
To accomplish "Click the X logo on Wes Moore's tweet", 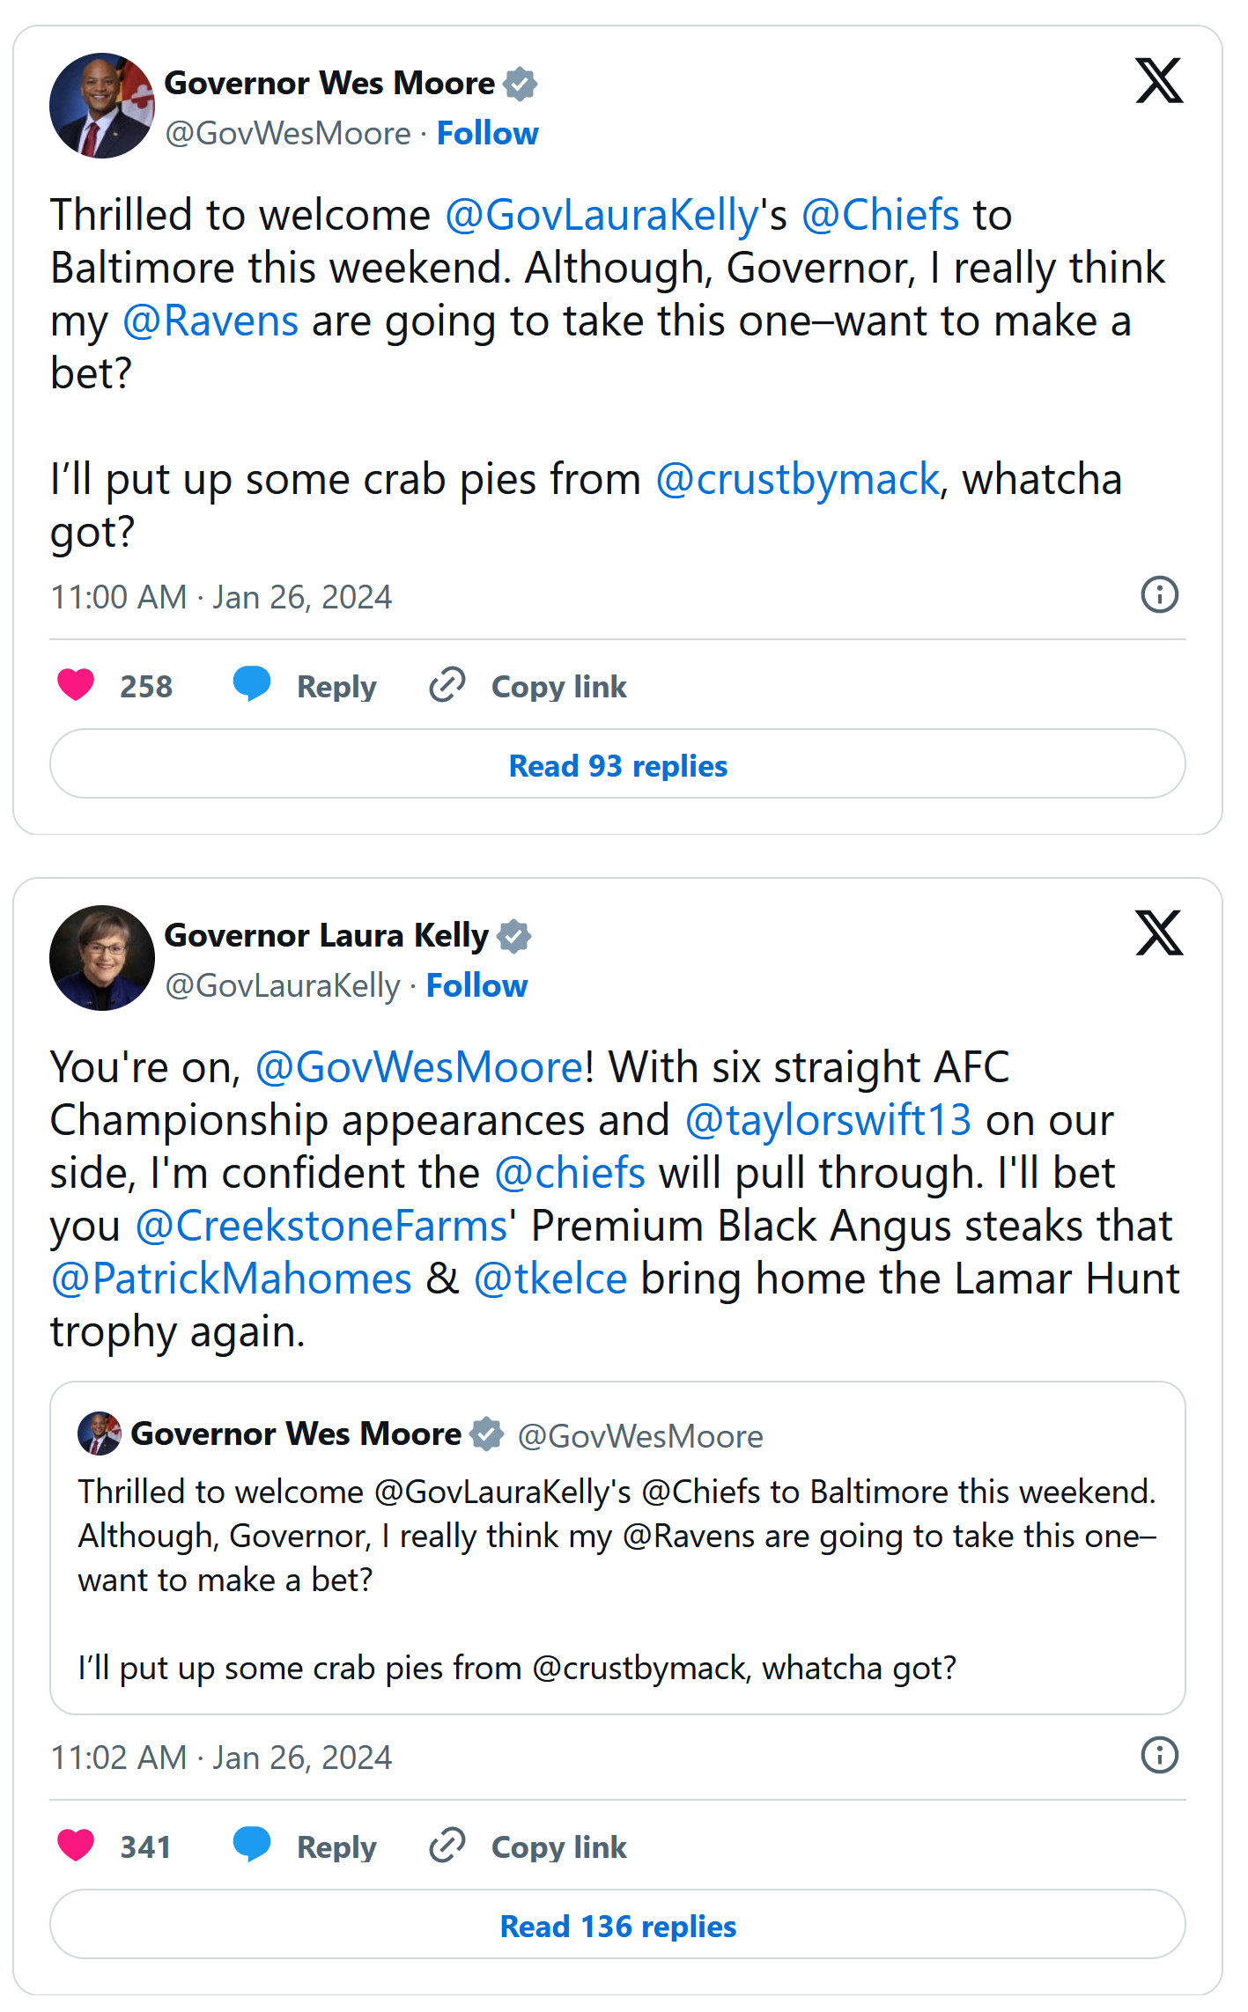I will coord(1158,81).
